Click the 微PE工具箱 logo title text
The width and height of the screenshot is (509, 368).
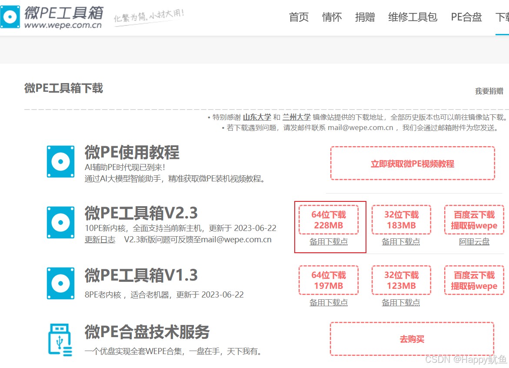64,13
